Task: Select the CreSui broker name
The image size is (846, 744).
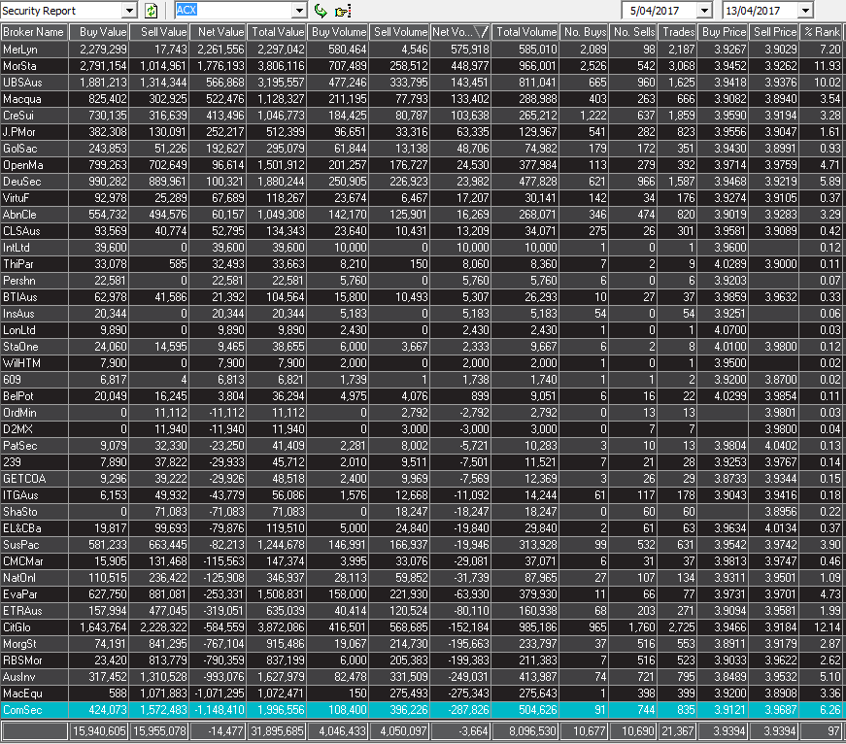Action: (x=18, y=116)
